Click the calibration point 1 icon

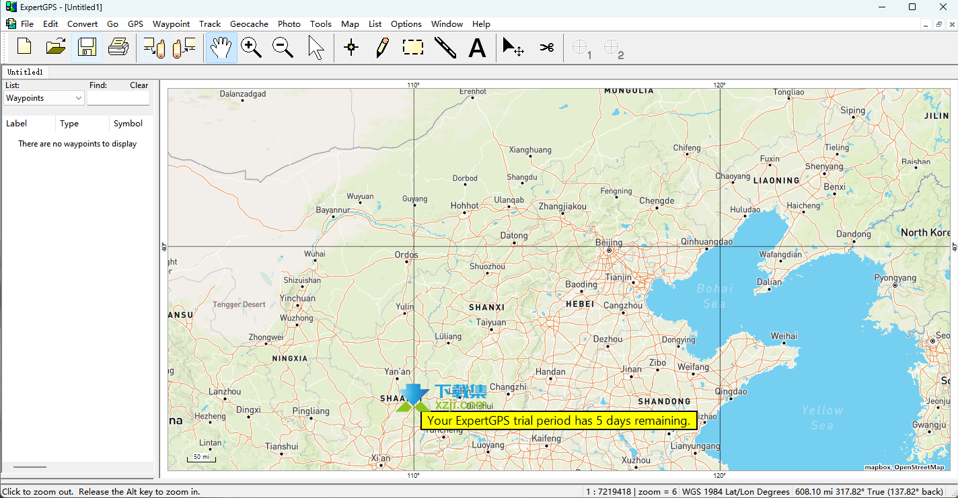[x=581, y=48]
